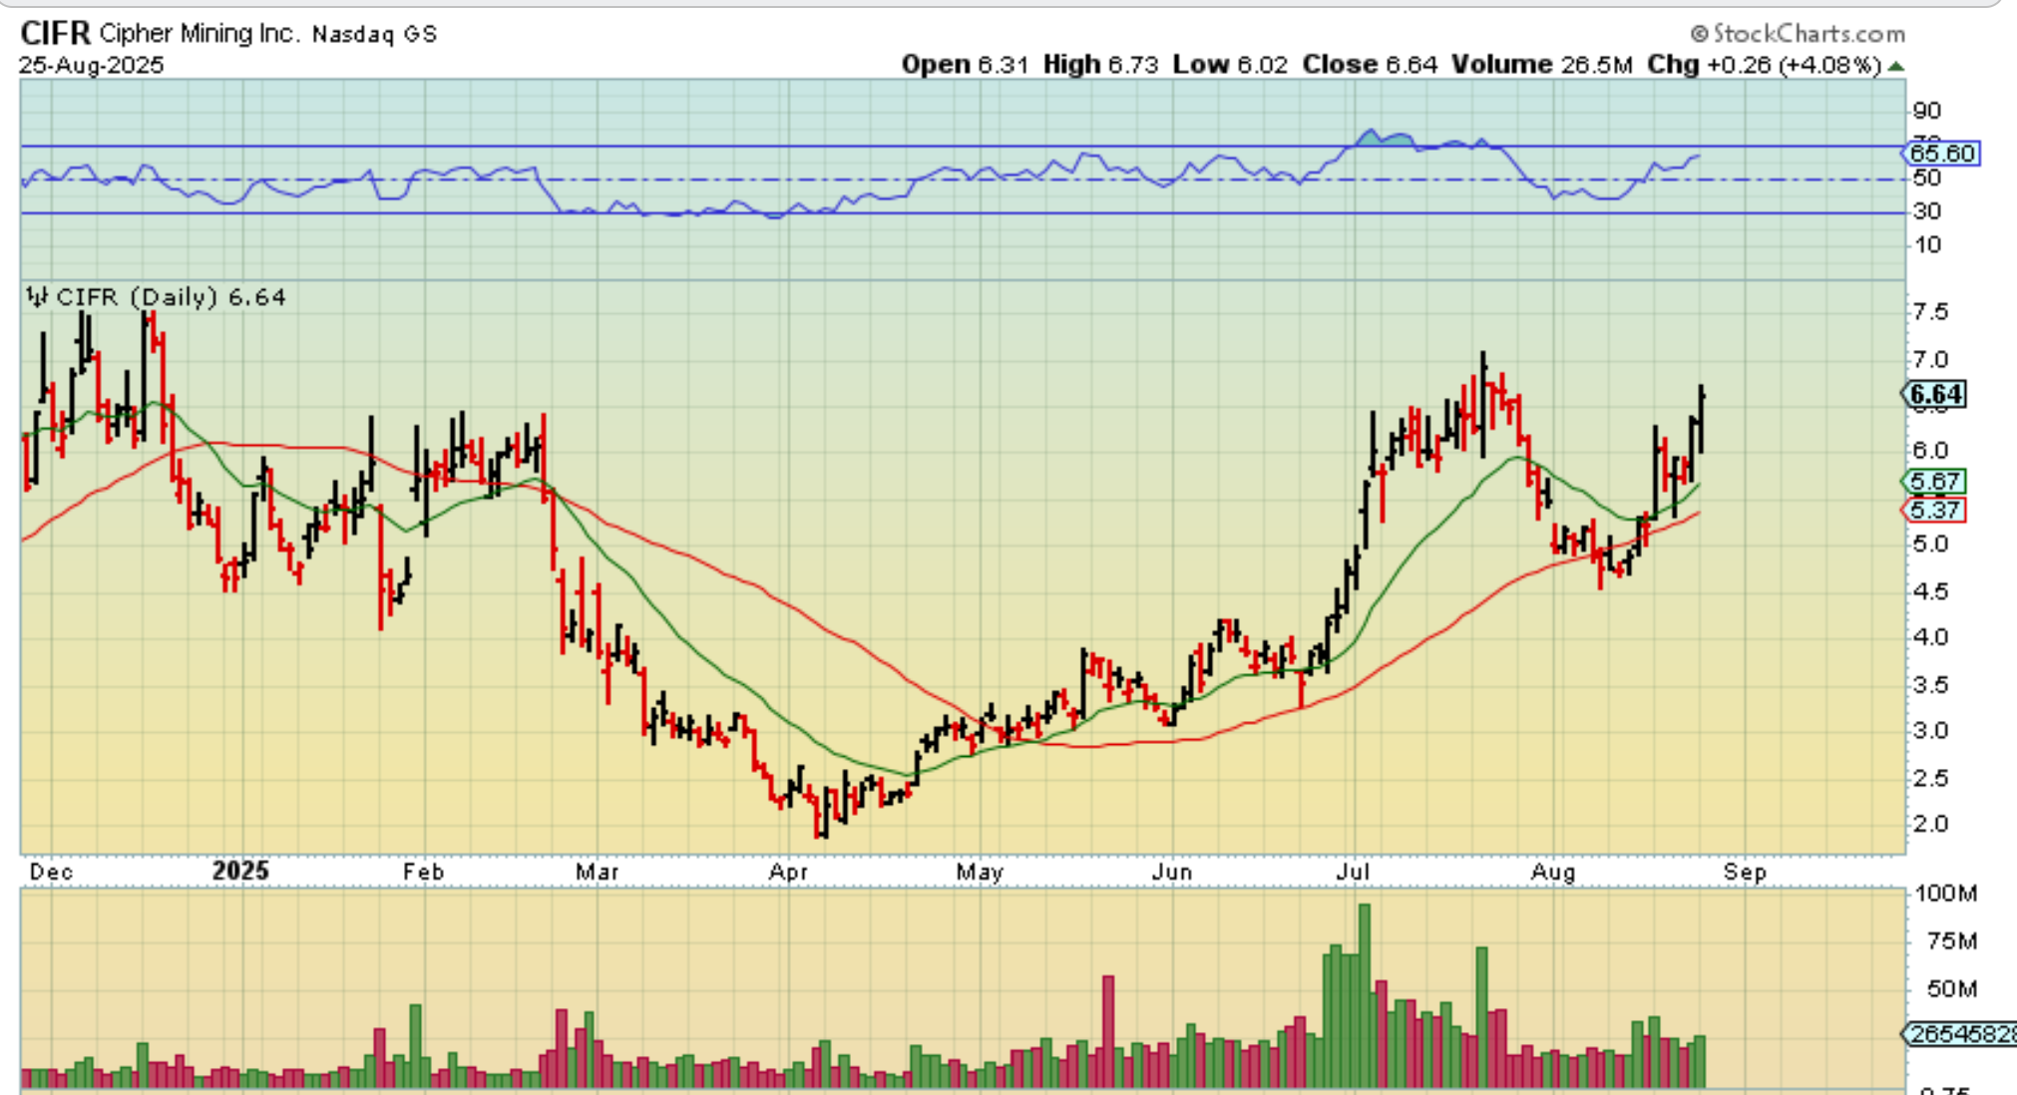Click the Volume 26.5M header value
This screenshot has width=2017, height=1095.
1596,65
